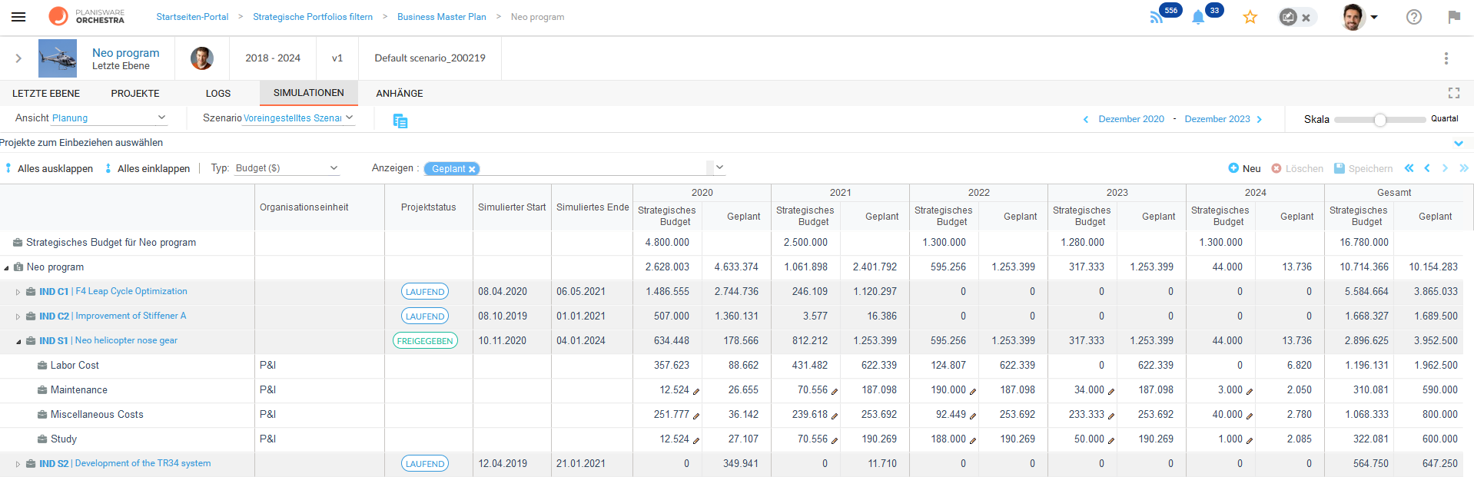The width and height of the screenshot is (1474, 477).
Task: Open the hamburger main menu
Action: point(18,17)
